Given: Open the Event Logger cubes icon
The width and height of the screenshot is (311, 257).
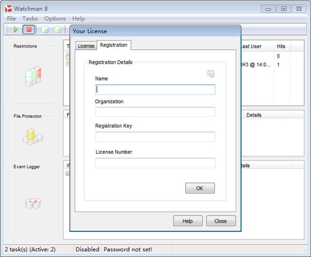Looking at the screenshot, I should (33, 203).
